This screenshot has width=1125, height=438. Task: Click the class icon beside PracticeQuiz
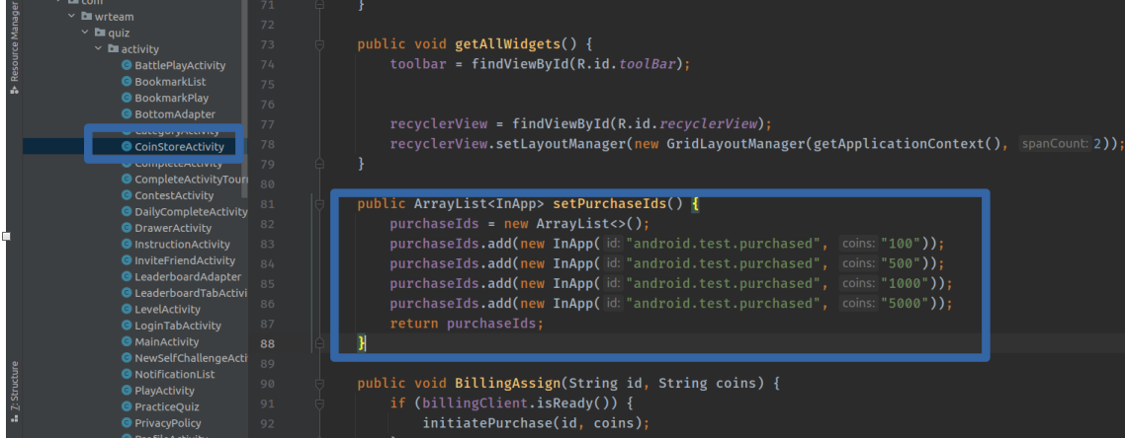click(127, 406)
